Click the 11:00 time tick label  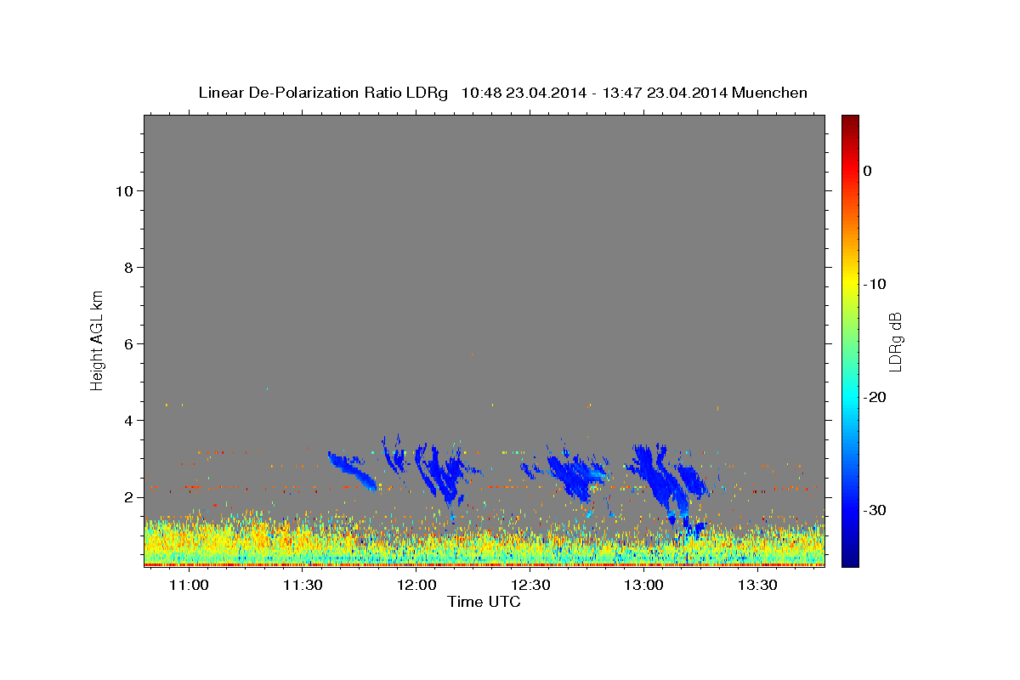(x=189, y=586)
